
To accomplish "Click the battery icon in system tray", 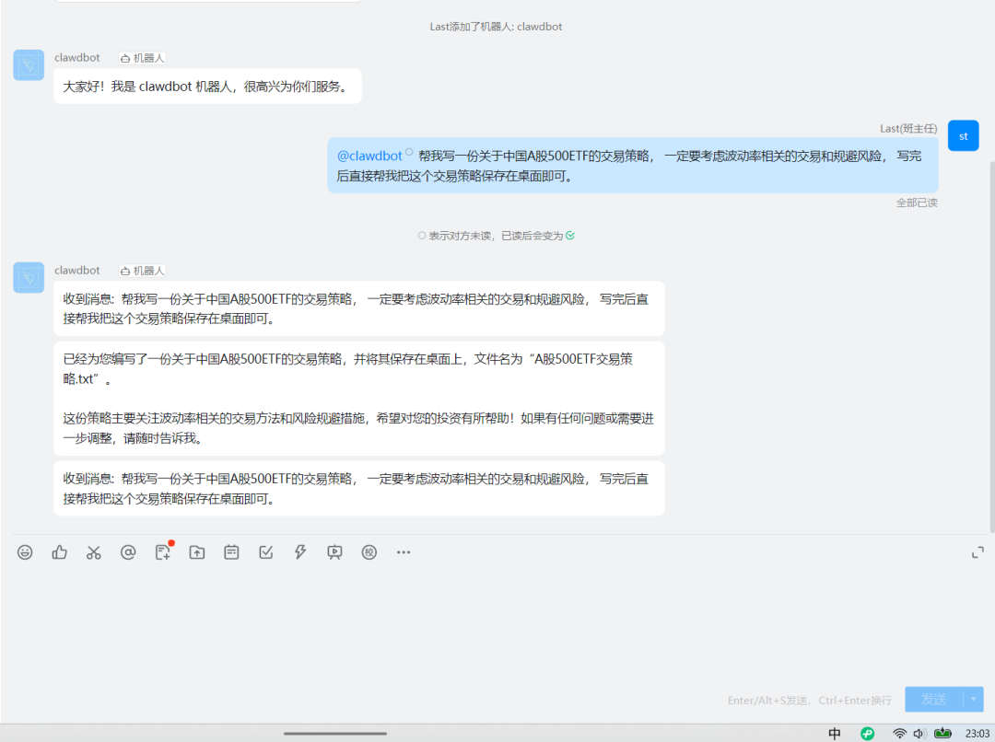I will pos(942,733).
